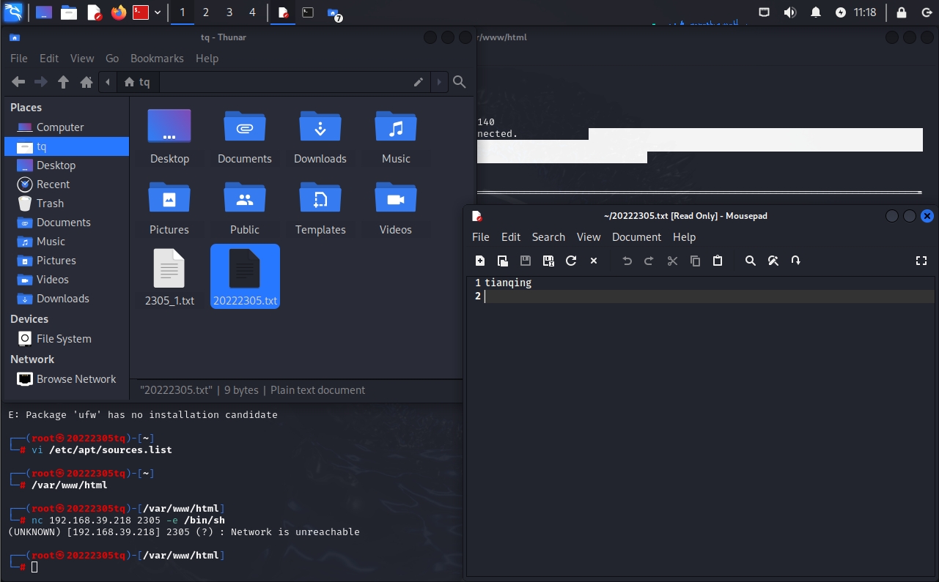This screenshot has height=582, width=939.
Task: Switch to workspace 2
Action: [x=206, y=12]
